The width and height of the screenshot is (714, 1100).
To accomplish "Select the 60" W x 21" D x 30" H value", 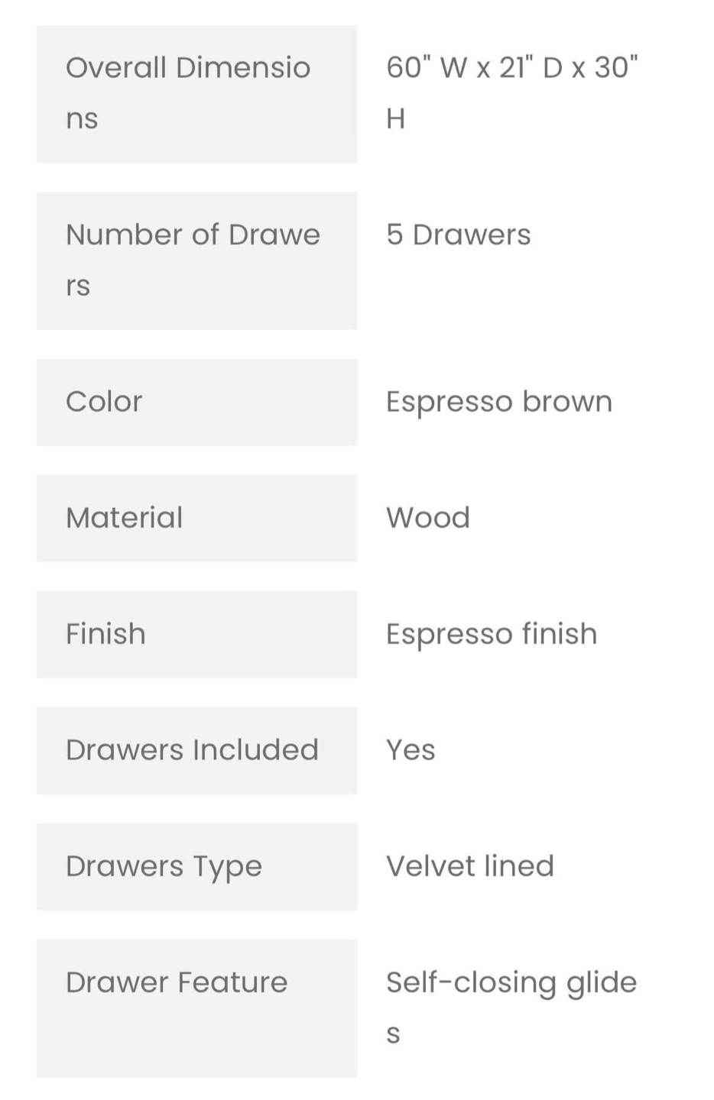I will (x=511, y=93).
